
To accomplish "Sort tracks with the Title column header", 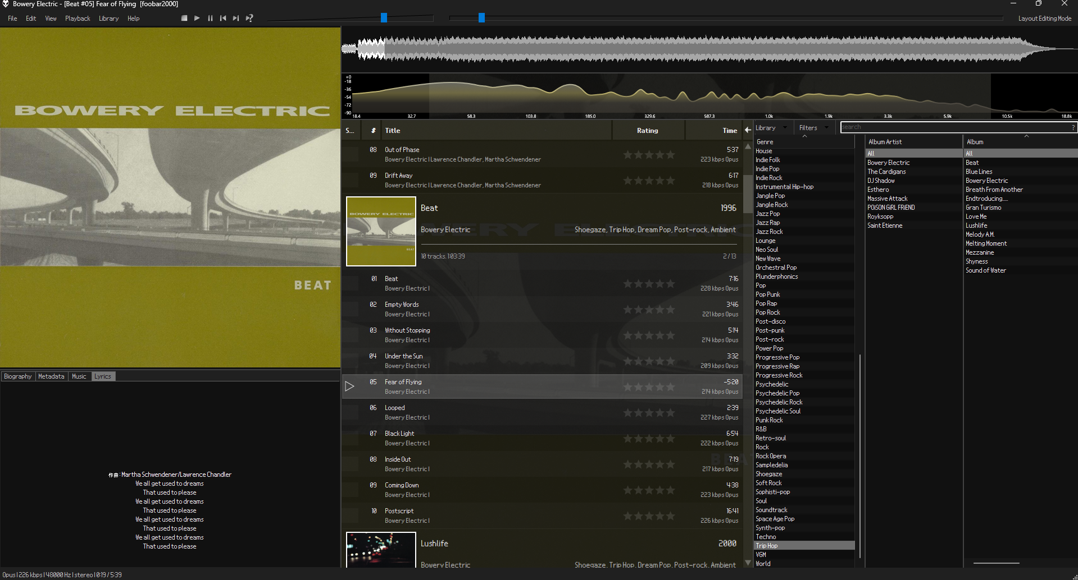I will coord(392,130).
